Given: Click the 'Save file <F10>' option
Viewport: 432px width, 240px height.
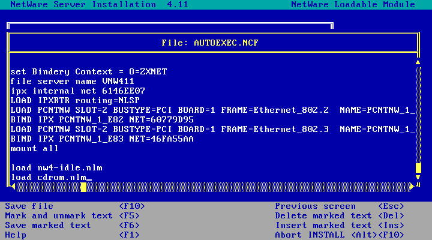Looking at the screenshot, I should [x=75, y=206].
